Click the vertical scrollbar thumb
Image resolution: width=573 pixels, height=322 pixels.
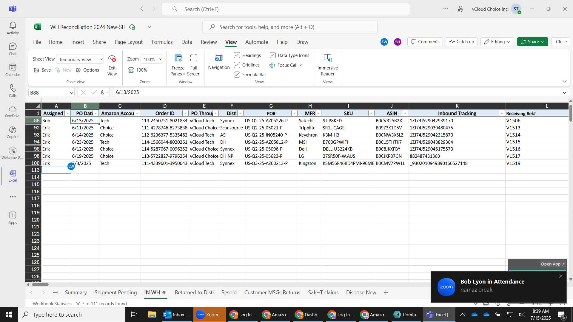[571, 113]
